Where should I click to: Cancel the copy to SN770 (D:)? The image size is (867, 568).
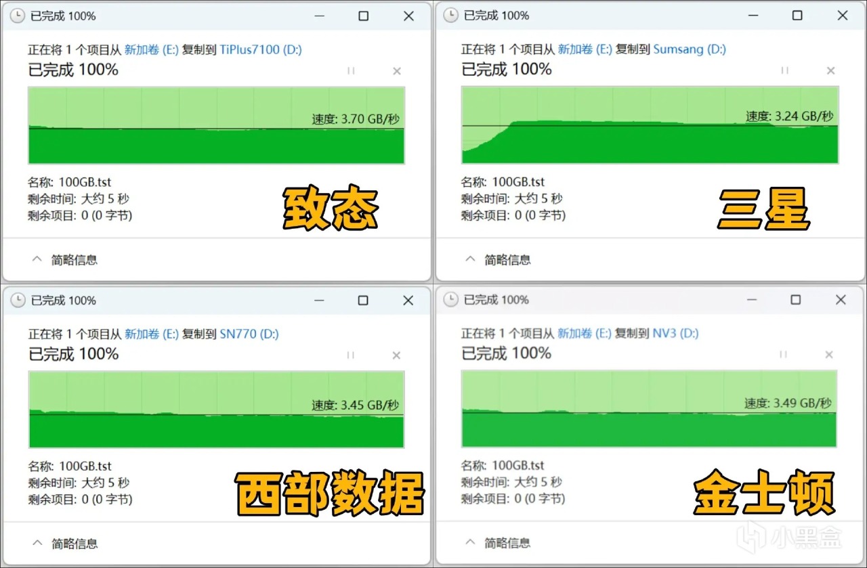(397, 355)
